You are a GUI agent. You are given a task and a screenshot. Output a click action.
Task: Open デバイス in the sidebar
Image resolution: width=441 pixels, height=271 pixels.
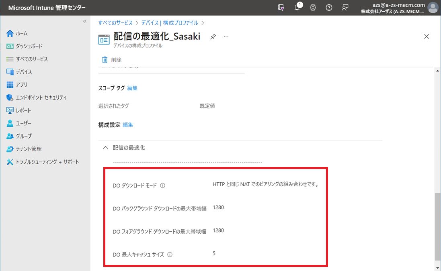pos(24,72)
